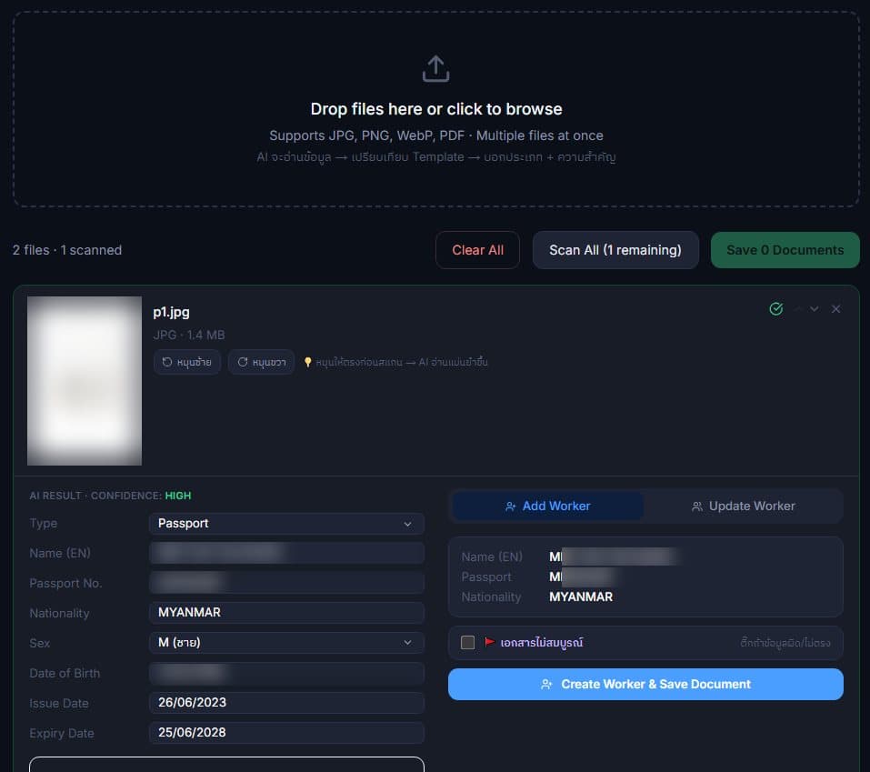
Task: Click the 'JPG · 1.4 MB' file info
Action: (189, 335)
